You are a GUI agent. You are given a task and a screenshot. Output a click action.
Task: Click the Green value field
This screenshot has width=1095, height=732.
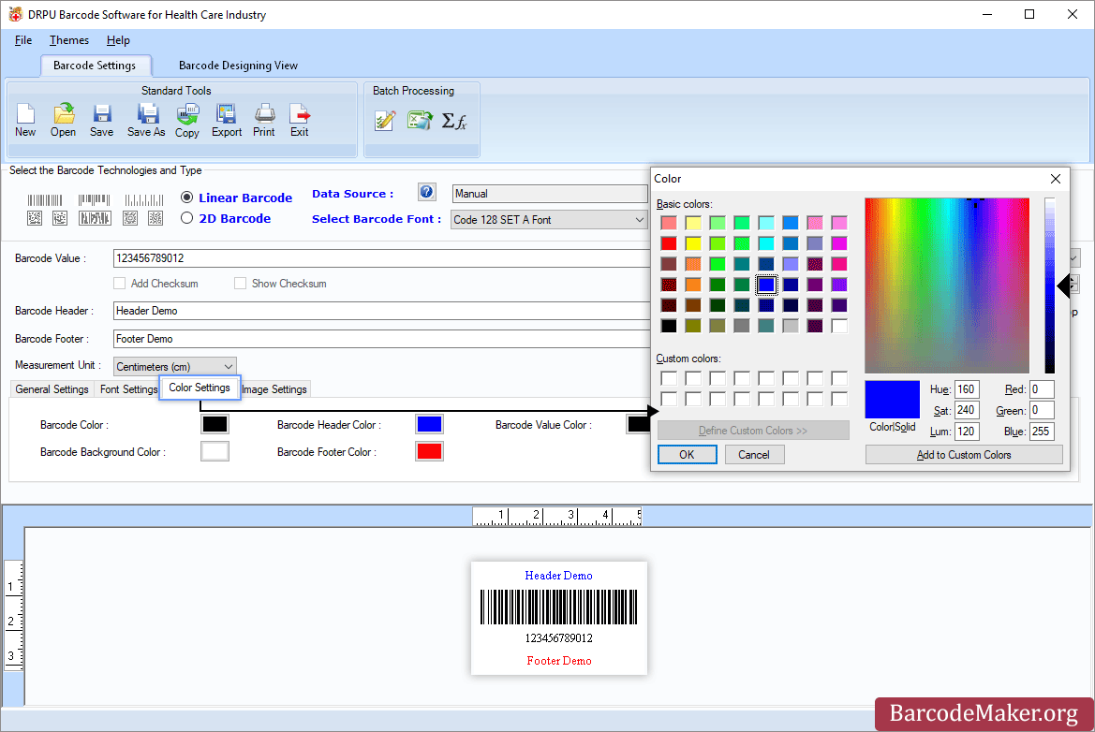(x=1042, y=410)
